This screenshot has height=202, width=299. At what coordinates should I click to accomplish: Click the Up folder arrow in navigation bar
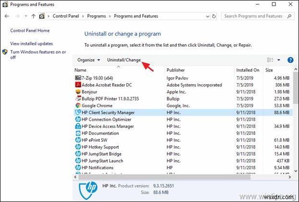[x=33, y=16]
